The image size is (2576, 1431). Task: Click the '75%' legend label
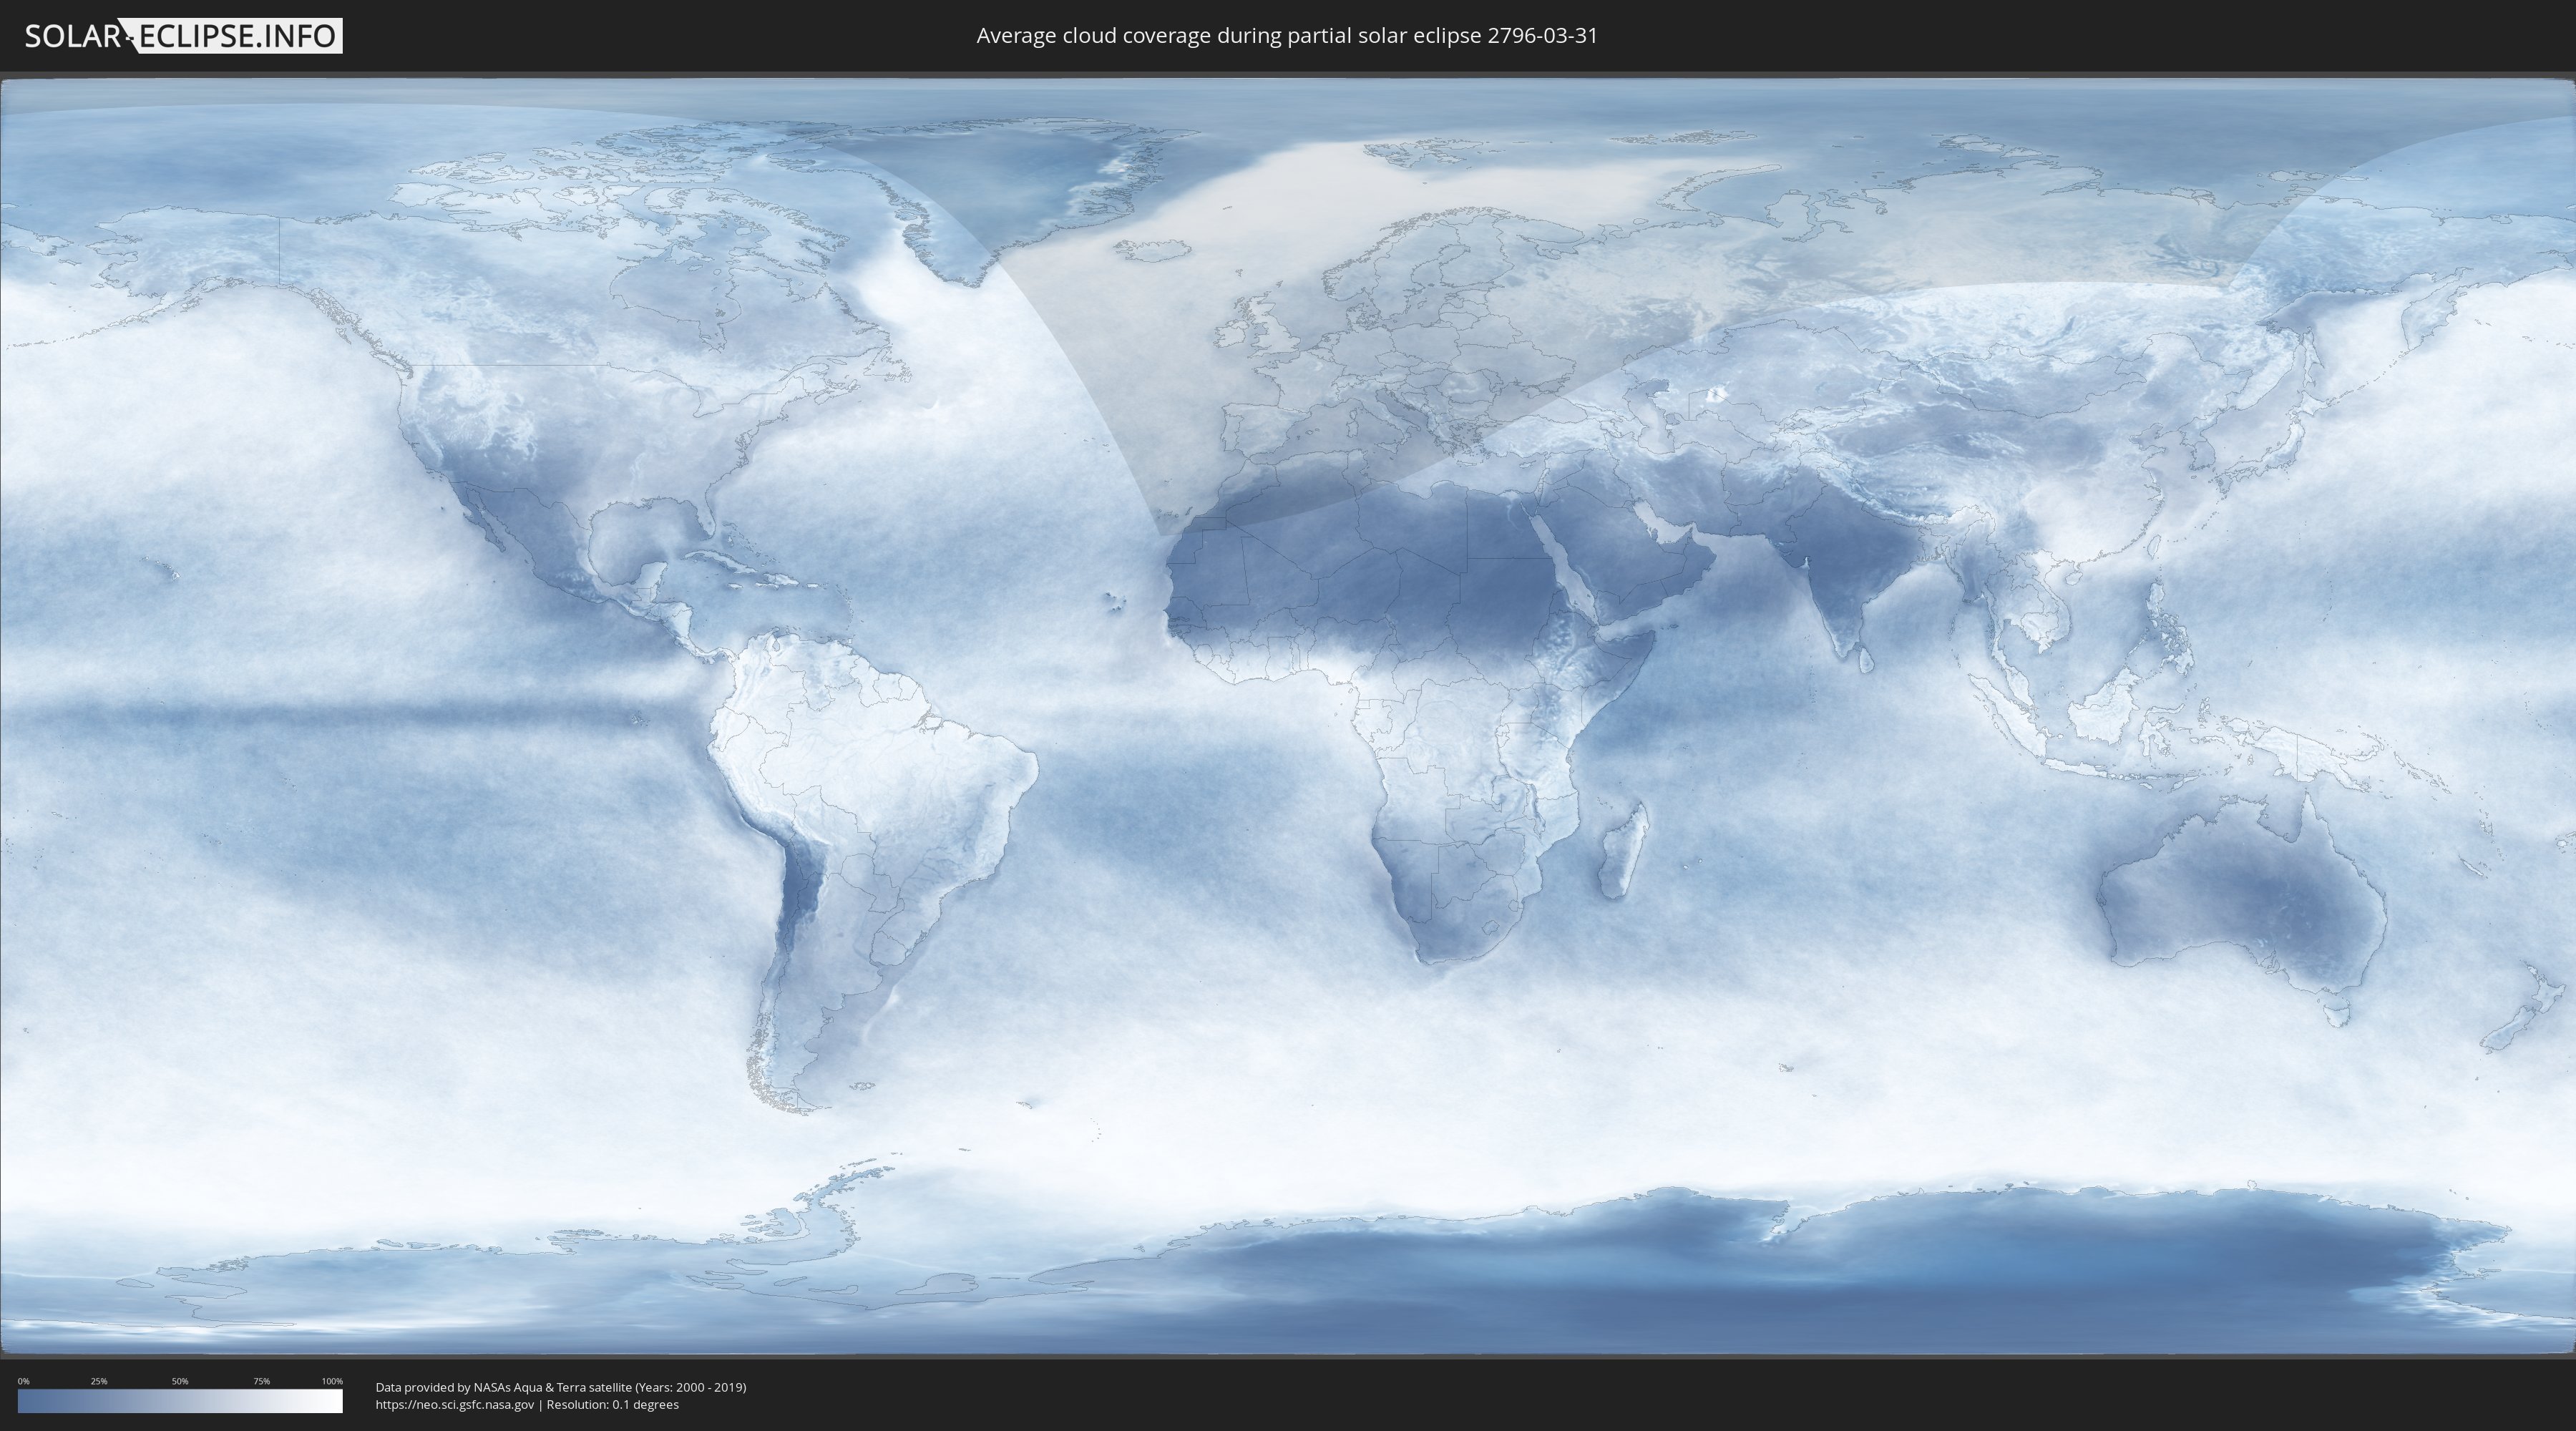(x=261, y=1381)
